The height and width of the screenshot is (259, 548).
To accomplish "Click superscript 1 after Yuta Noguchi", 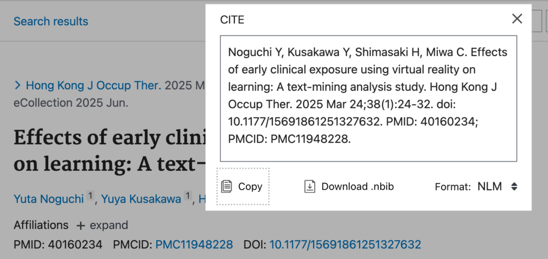I will point(90,197).
